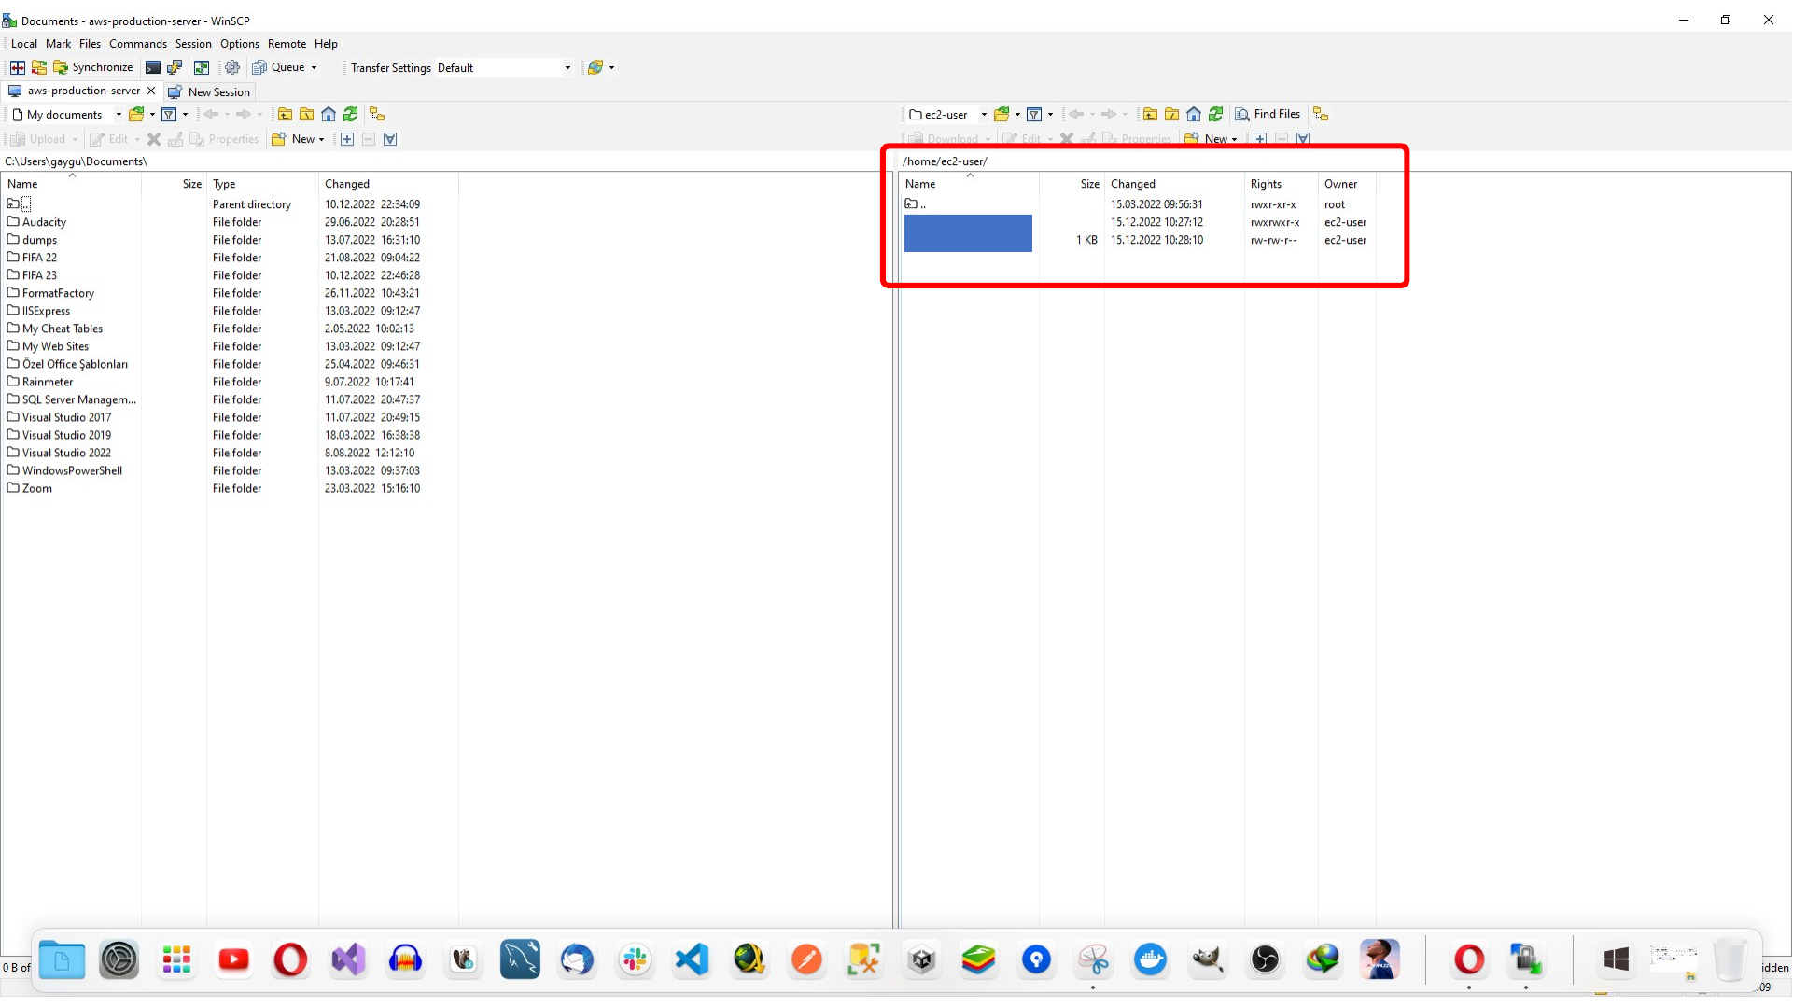Toggle remote directory tree icon
Image resolution: width=1793 pixels, height=1008 pixels.
click(1321, 114)
